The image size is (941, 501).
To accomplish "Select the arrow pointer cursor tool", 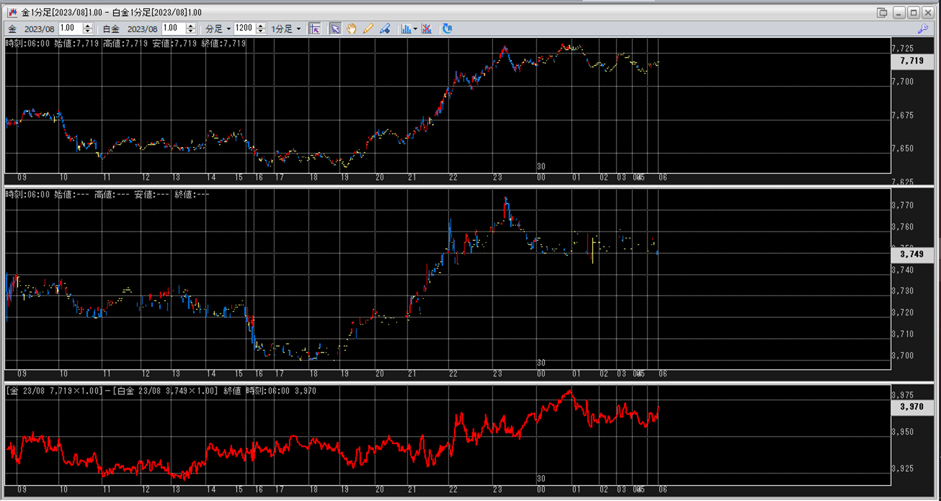I will coord(335,29).
